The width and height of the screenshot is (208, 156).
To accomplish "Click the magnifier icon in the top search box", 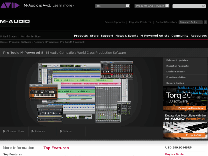I will [203, 6].
